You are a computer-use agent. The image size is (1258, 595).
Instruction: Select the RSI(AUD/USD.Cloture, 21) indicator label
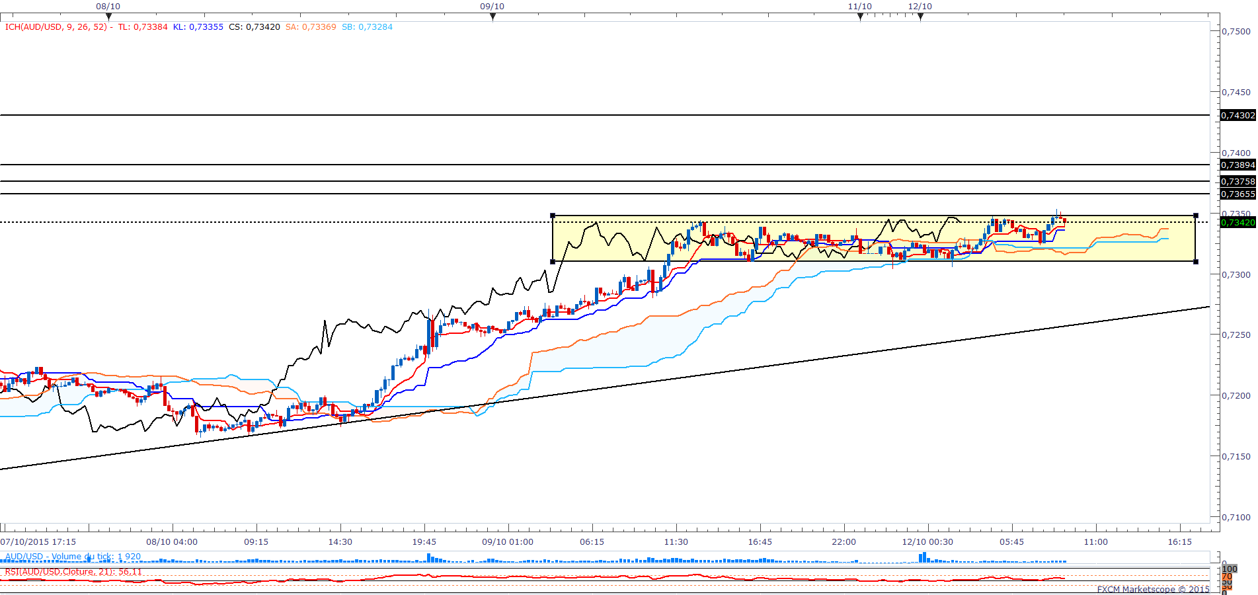click(x=73, y=572)
